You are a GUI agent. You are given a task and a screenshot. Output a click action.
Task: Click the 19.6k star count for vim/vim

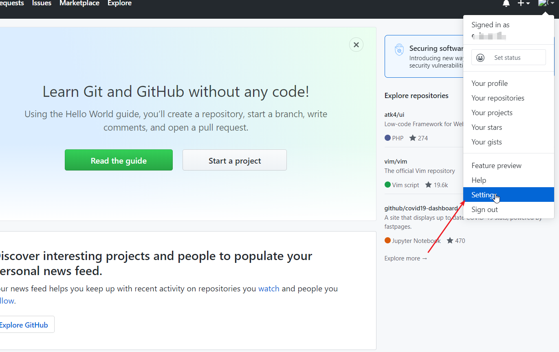pos(436,185)
